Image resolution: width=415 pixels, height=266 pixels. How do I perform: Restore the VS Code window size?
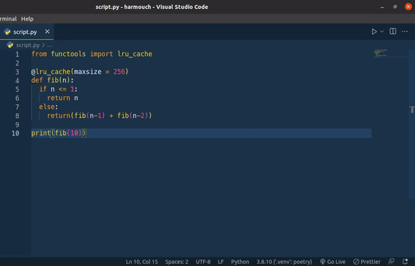[395, 7]
